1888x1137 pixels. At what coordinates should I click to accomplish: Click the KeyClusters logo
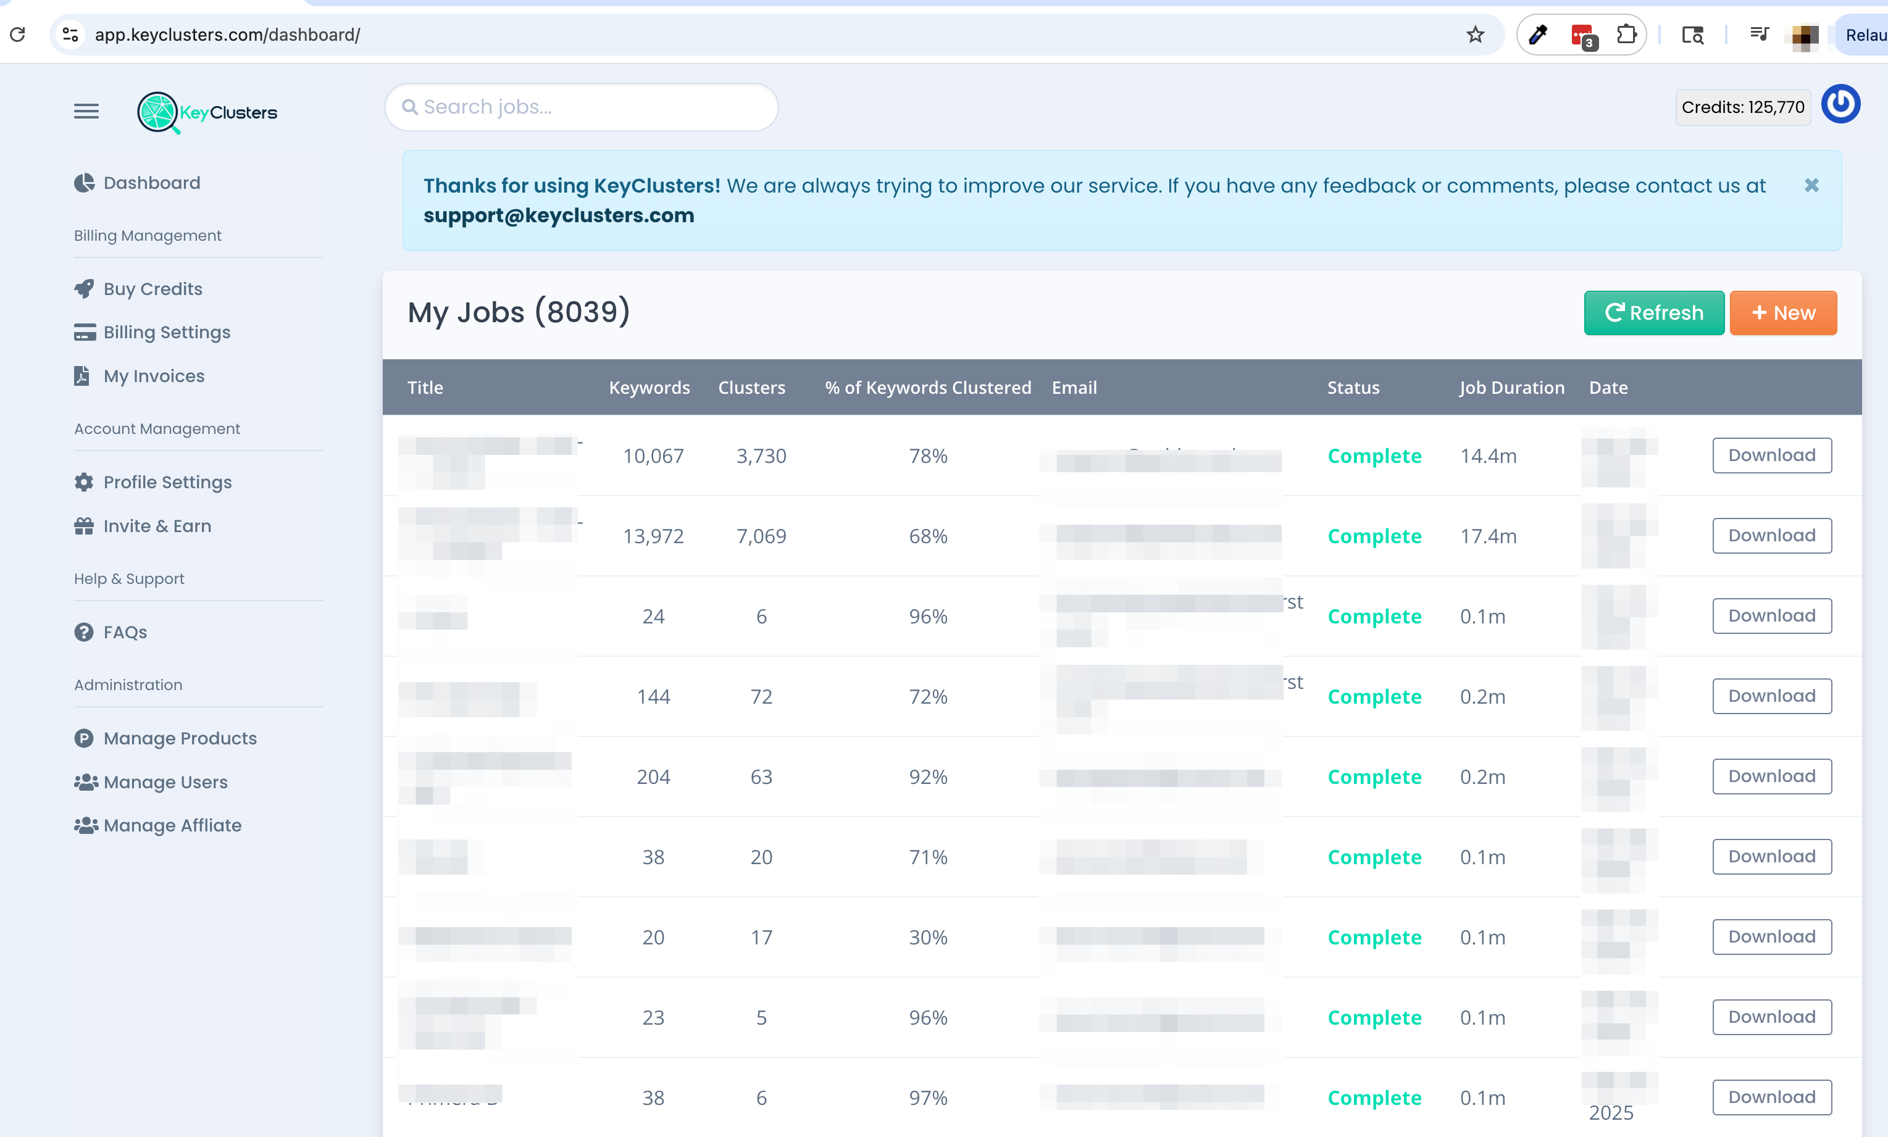207,112
